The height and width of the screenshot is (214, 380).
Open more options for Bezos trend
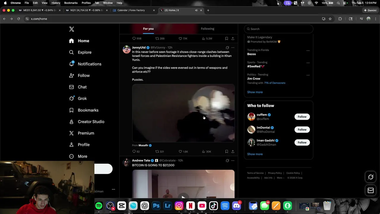[308, 51]
